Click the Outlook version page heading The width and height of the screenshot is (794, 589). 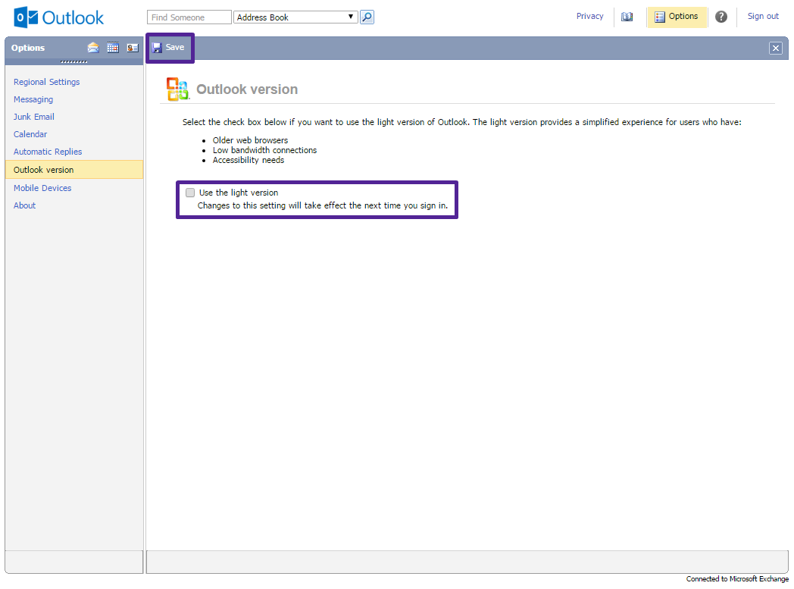pyautogui.click(x=247, y=89)
